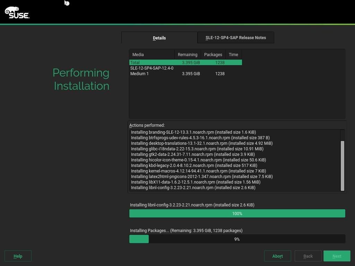Click the 100% package progress bar
This screenshot has height=266, width=355.
pos(237,213)
